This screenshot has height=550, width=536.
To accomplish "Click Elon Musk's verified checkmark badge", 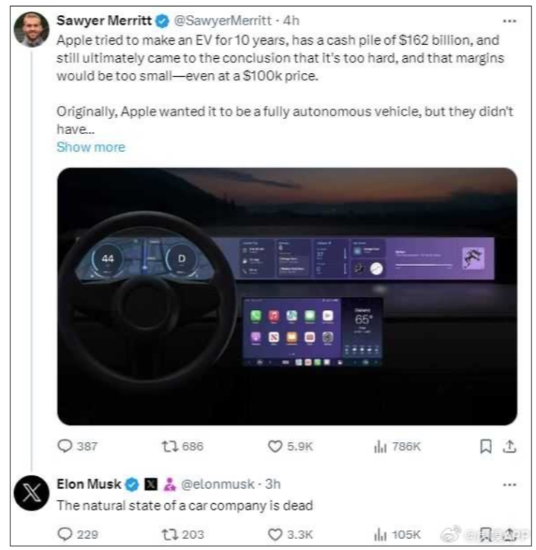I will pyautogui.click(x=132, y=484).
